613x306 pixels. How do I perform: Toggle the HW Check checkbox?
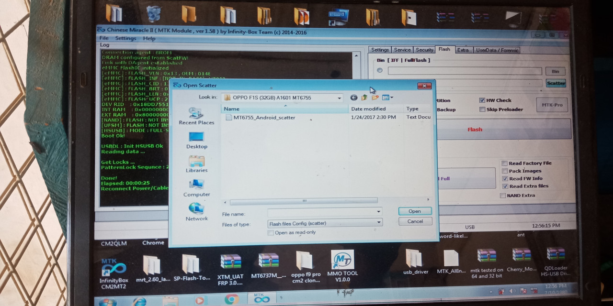click(482, 100)
